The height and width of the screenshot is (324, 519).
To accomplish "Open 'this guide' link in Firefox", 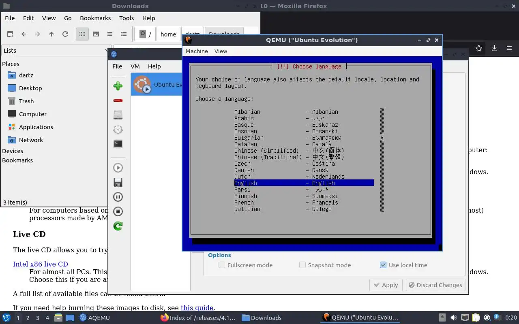I will [x=197, y=308].
